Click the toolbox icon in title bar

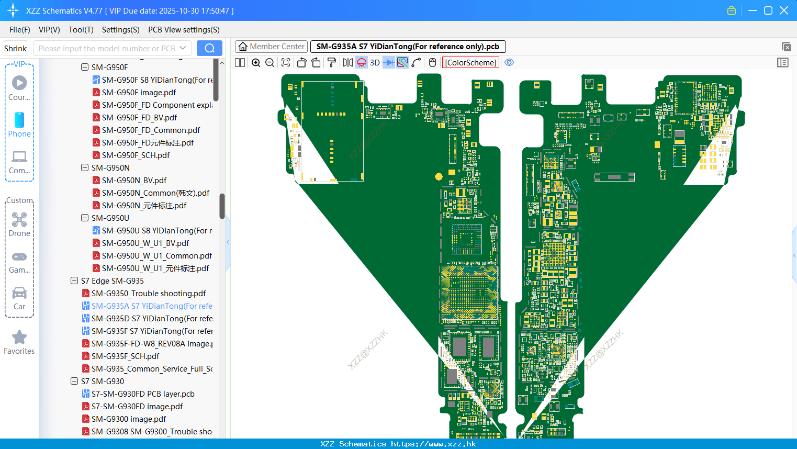(x=732, y=10)
